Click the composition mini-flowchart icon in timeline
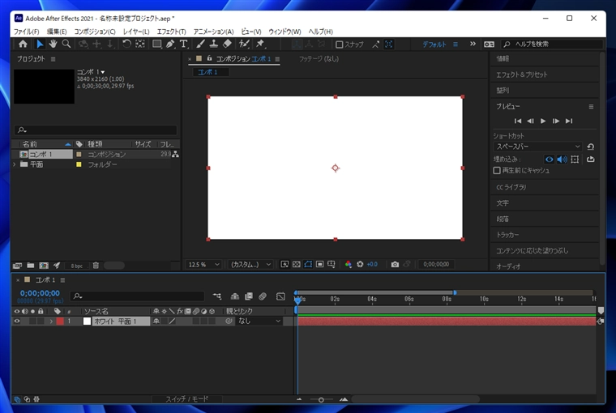Viewport: 616px width, 413px height. [x=217, y=296]
